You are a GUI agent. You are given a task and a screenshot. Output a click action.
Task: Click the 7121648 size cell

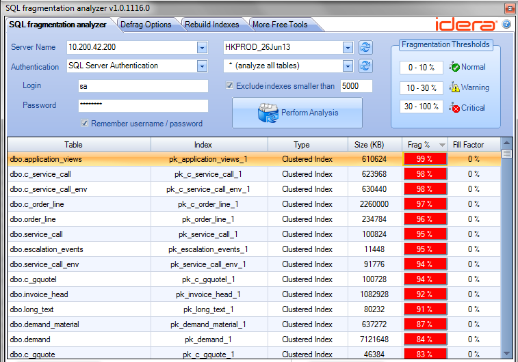(374, 339)
